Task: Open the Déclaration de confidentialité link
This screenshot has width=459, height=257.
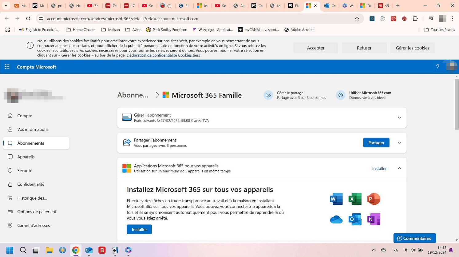Action: coord(152,55)
